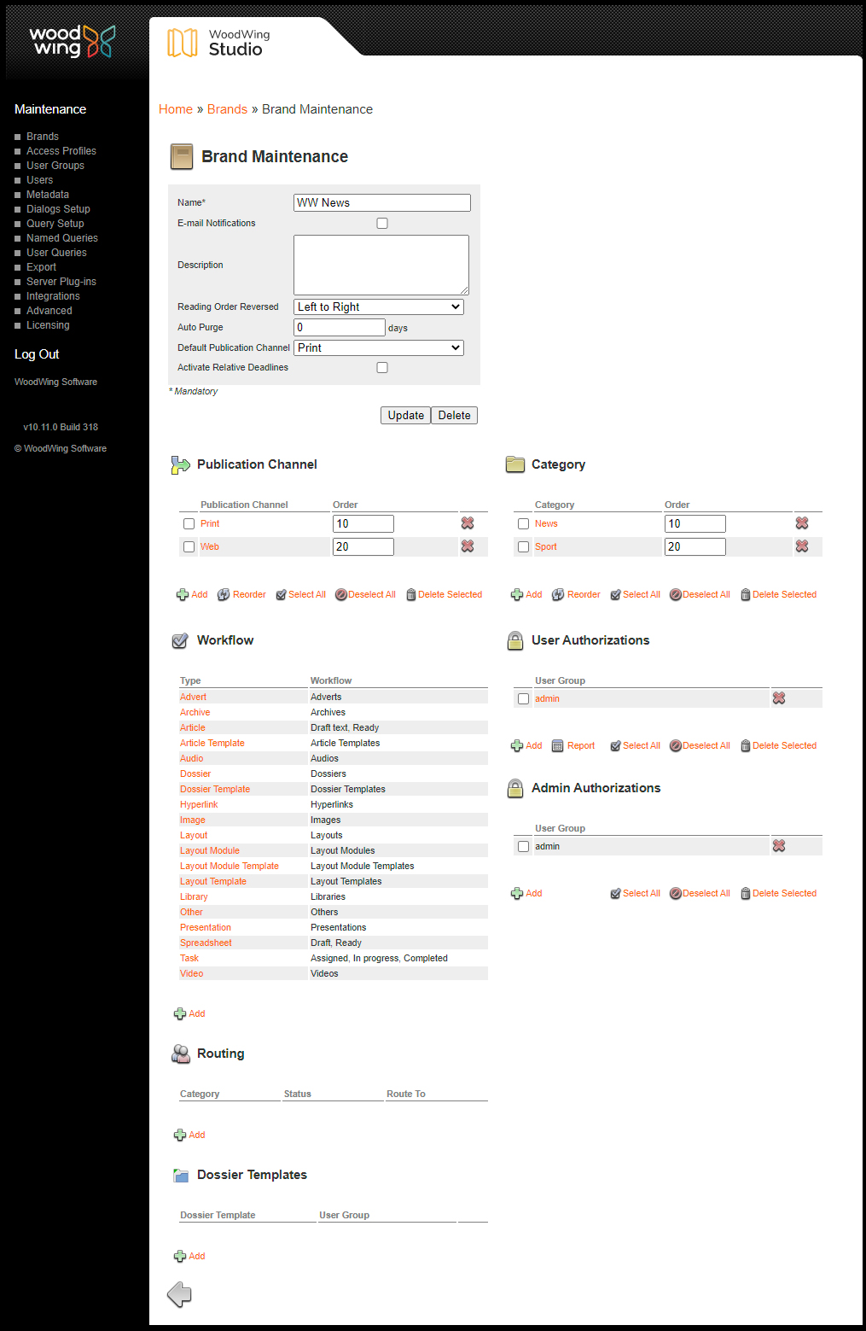This screenshot has height=1331, width=866.
Task: Click the Delete button below the brand form
Action: coord(454,415)
